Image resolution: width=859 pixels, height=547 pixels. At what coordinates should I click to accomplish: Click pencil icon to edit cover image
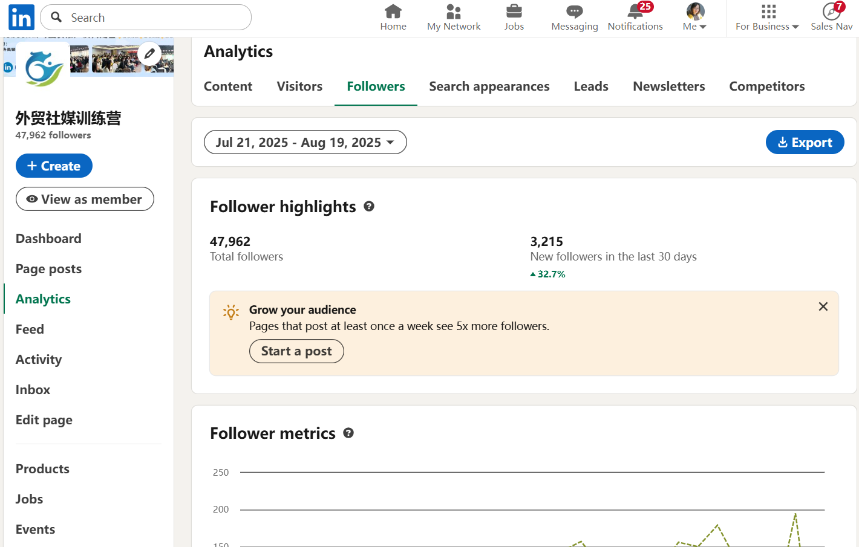coord(149,54)
